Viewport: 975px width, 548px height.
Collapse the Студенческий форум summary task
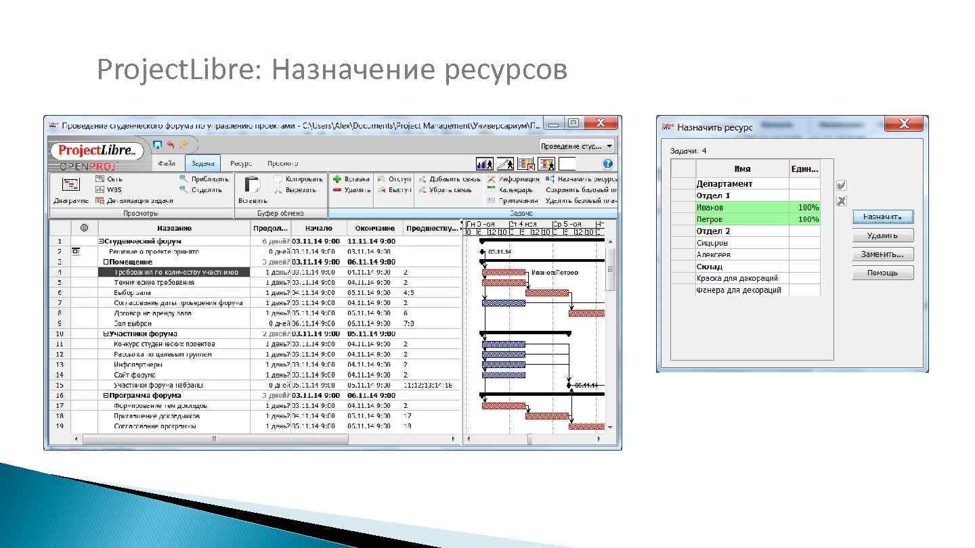(101, 241)
